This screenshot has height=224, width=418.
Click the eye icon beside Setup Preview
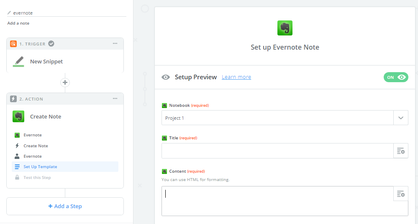[166, 77]
